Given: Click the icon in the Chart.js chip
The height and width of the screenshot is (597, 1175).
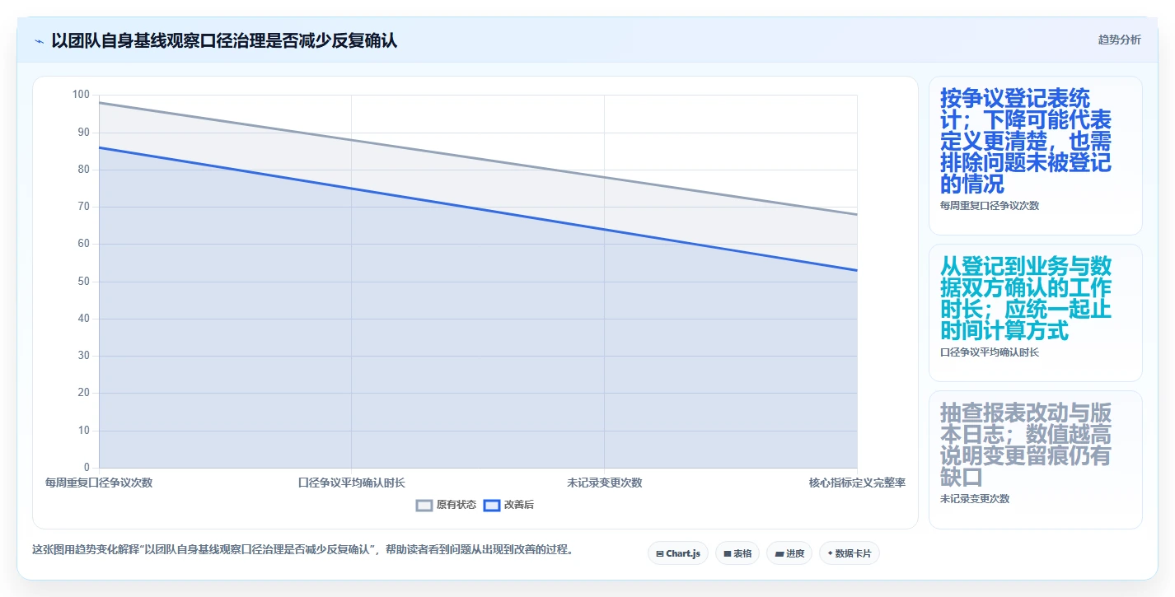Looking at the screenshot, I should pyautogui.click(x=660, y=553).
